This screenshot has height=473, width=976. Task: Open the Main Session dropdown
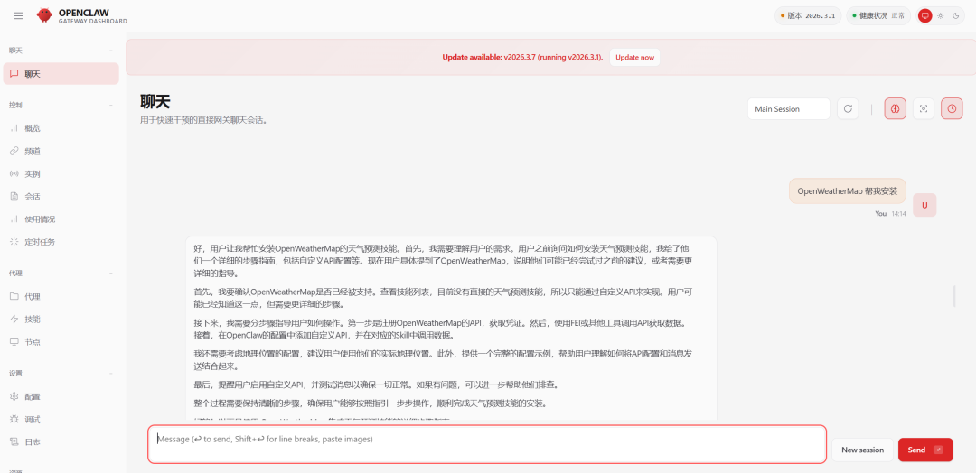(789, 108)
